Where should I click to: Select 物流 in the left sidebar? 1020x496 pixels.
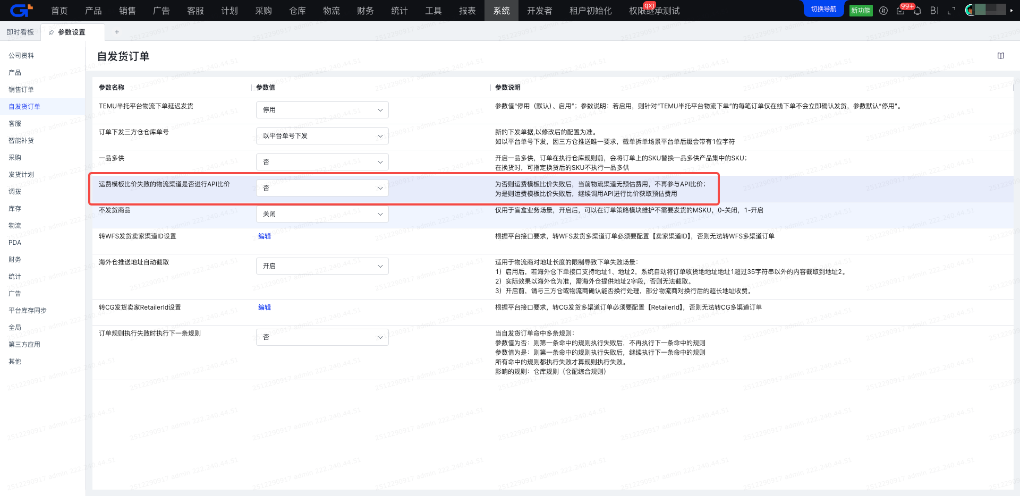[x=42, y=226]
